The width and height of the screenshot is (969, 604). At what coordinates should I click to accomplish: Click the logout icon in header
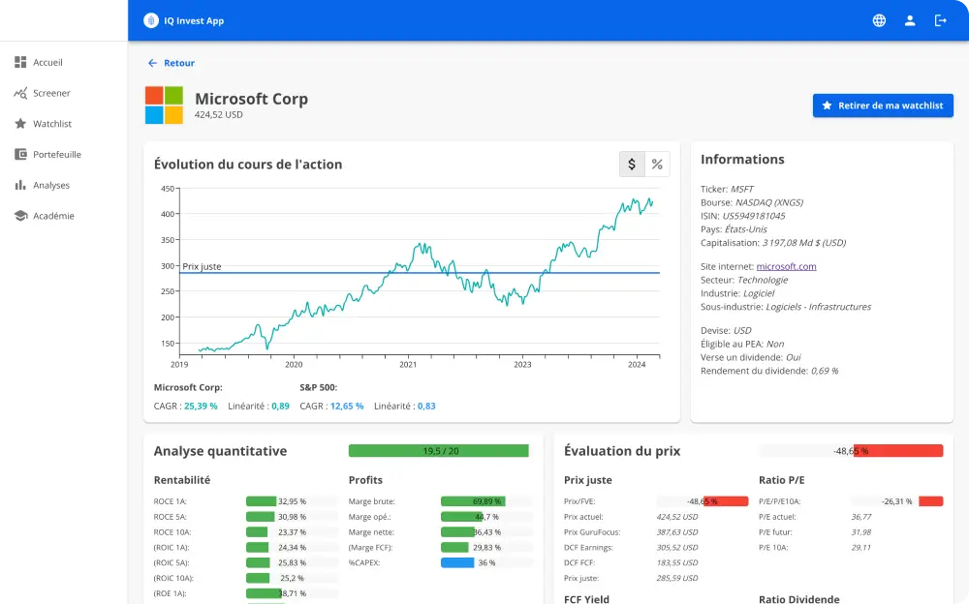pyautogui.click(x=941, y=20)
